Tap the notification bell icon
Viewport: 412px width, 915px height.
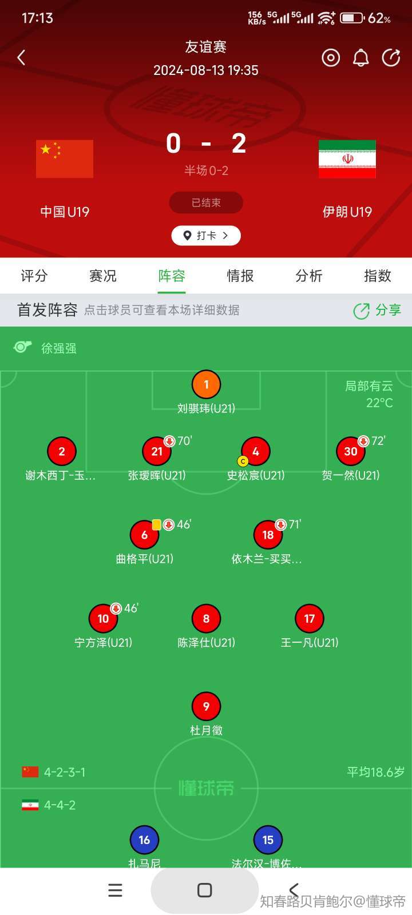click(361, 58)
